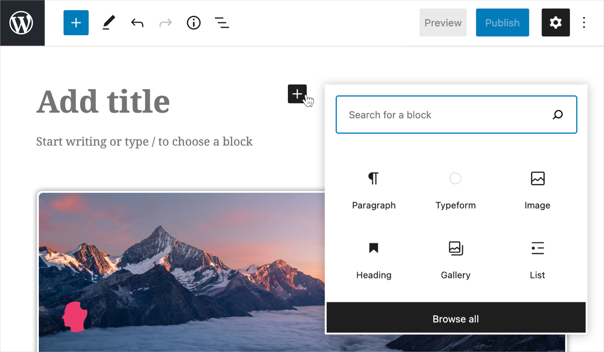Click the WordPress logo
The height and width of the screenshot is (352, 604).
22,22
